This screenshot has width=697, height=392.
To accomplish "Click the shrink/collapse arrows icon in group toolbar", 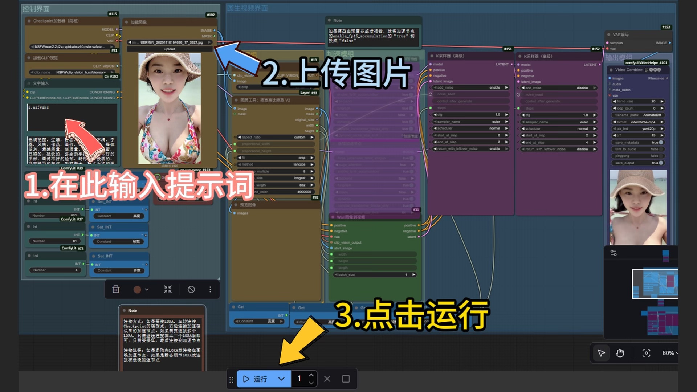I will pos(168,289).
